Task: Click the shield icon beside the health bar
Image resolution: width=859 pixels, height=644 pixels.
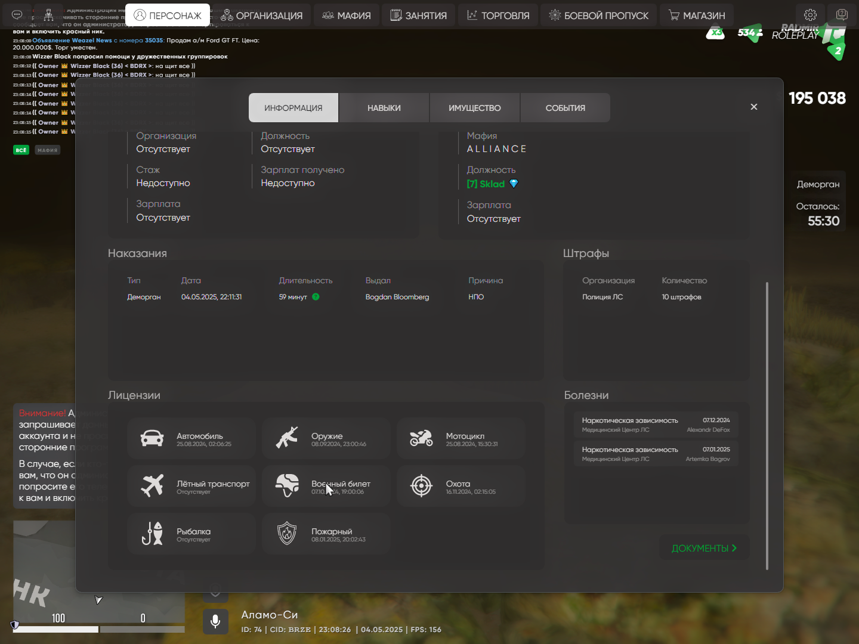Action: click(14, 625)
